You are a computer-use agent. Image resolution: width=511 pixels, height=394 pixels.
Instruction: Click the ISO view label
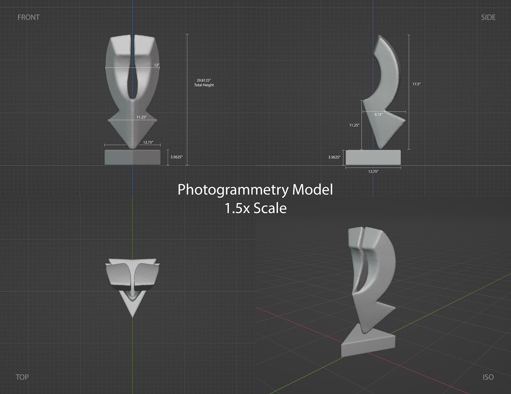[488, 377]
